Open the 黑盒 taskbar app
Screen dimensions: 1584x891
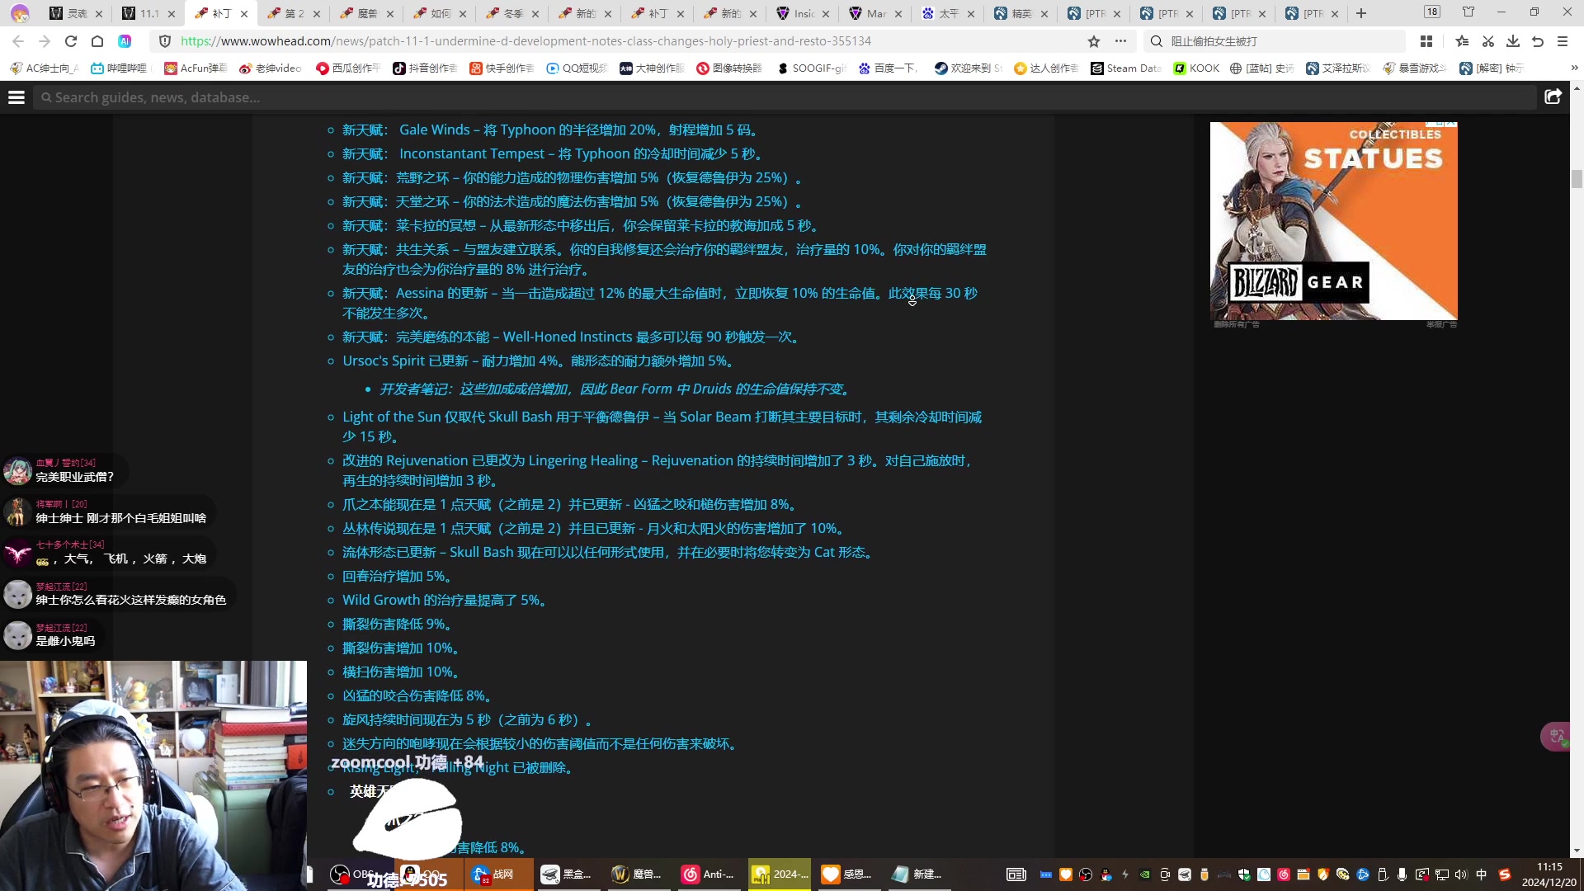[x=565, y=874]
